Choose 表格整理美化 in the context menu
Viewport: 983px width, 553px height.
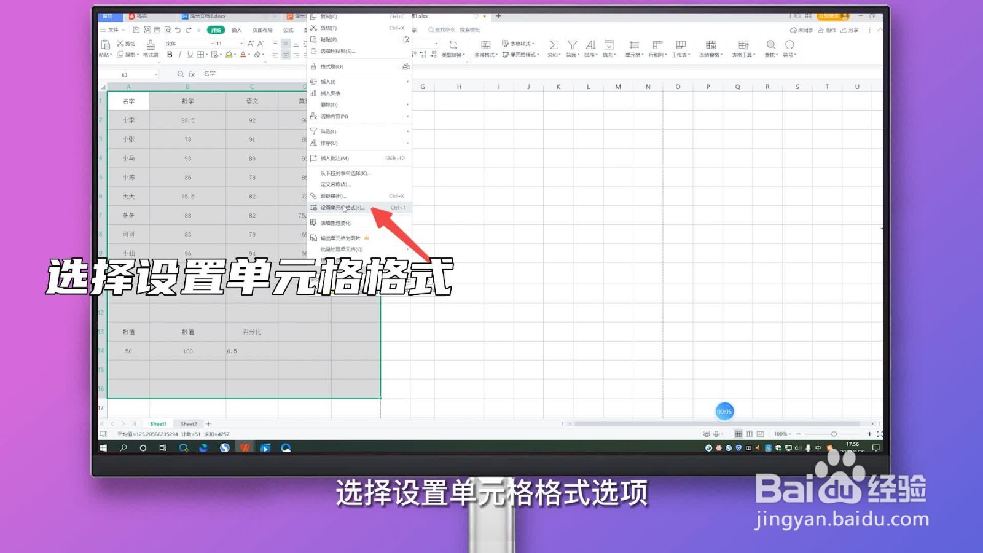point(359,223)
